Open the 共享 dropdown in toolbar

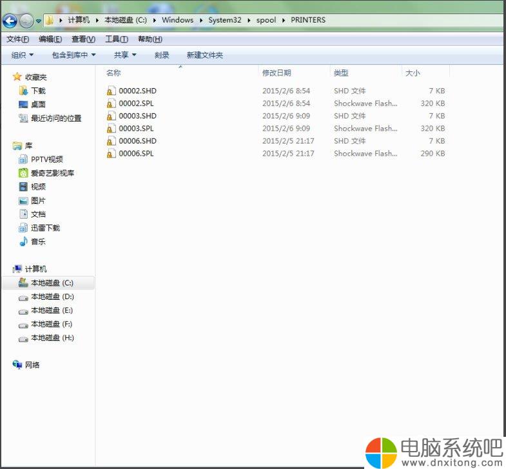pyautogui.click(x=125, y=55)
